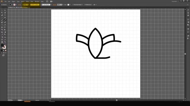The width and height of the screenshot is (190, 106).
Task: Select the Mesh tool
Action: 2,32
